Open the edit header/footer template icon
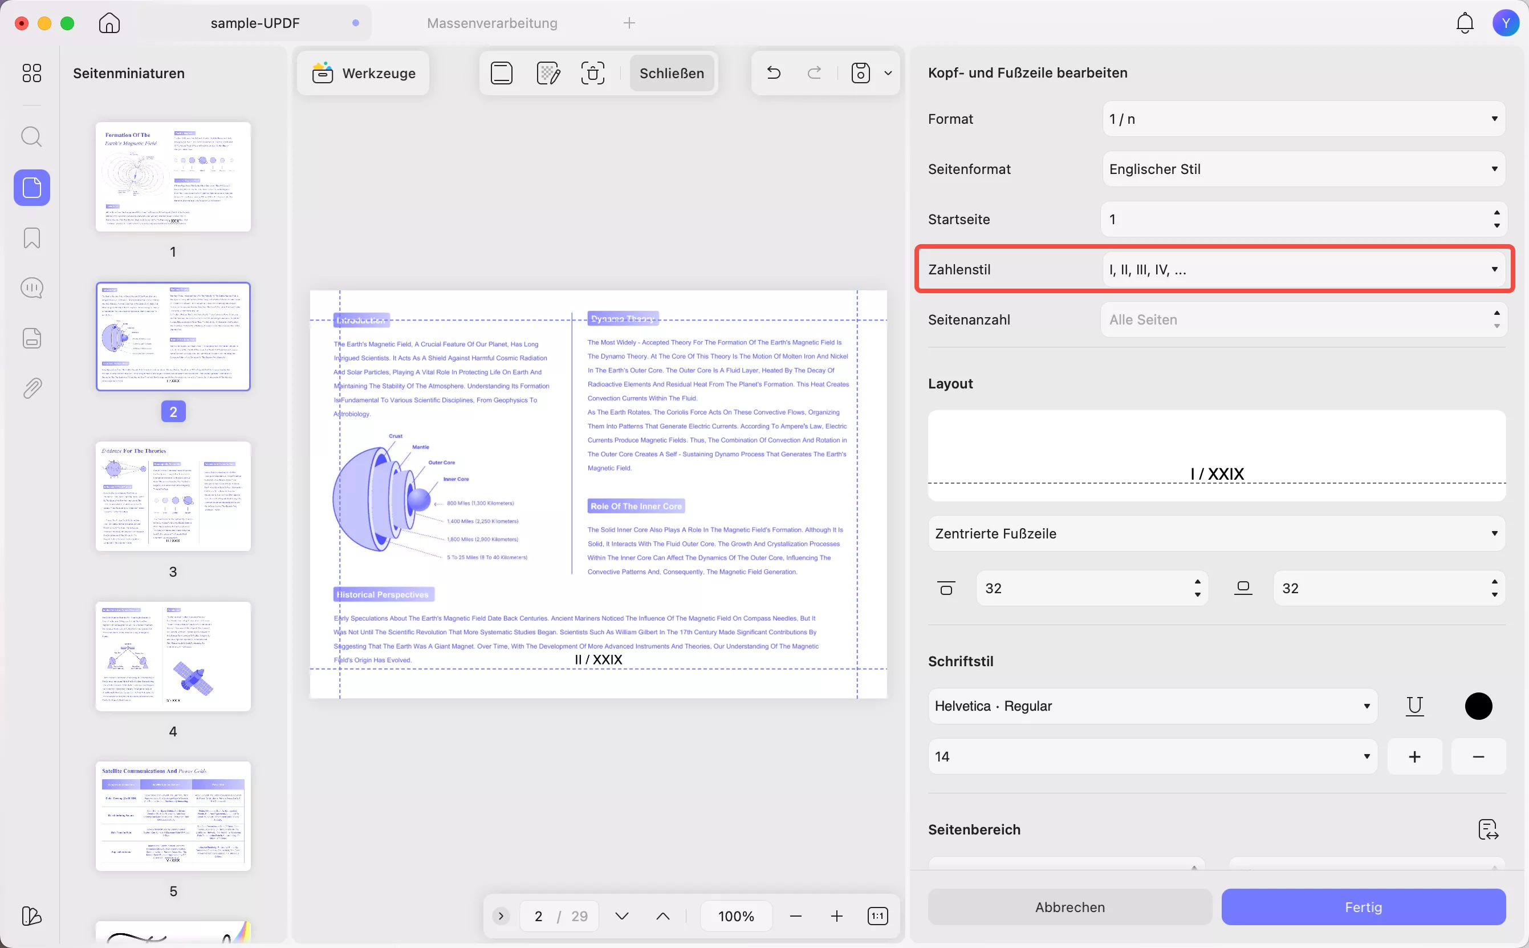The image size is (1529, 948). [548, 73]
